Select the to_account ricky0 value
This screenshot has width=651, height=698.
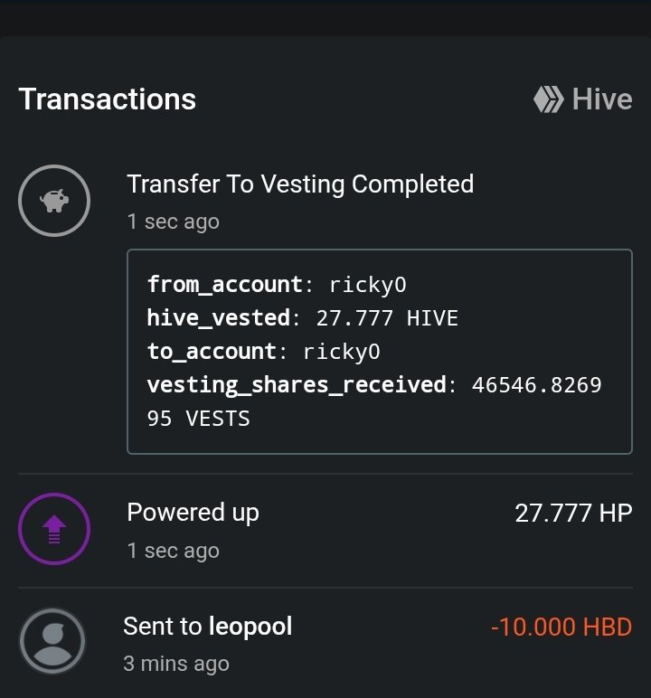(x=342, y=352)
